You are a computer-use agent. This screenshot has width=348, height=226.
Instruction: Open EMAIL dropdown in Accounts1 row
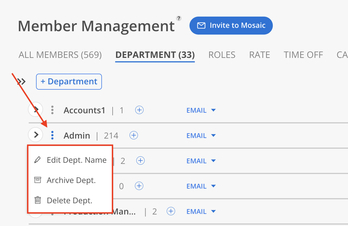pyautogui.click(x=201, y=110)
